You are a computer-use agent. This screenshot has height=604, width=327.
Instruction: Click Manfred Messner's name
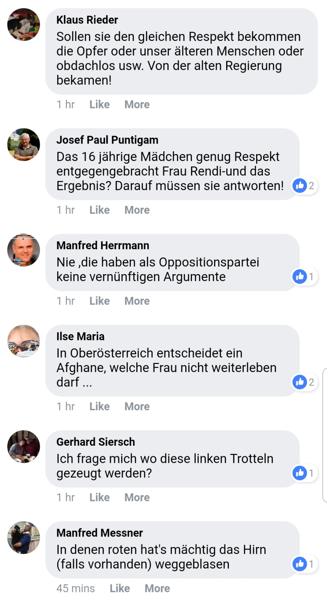100,533
